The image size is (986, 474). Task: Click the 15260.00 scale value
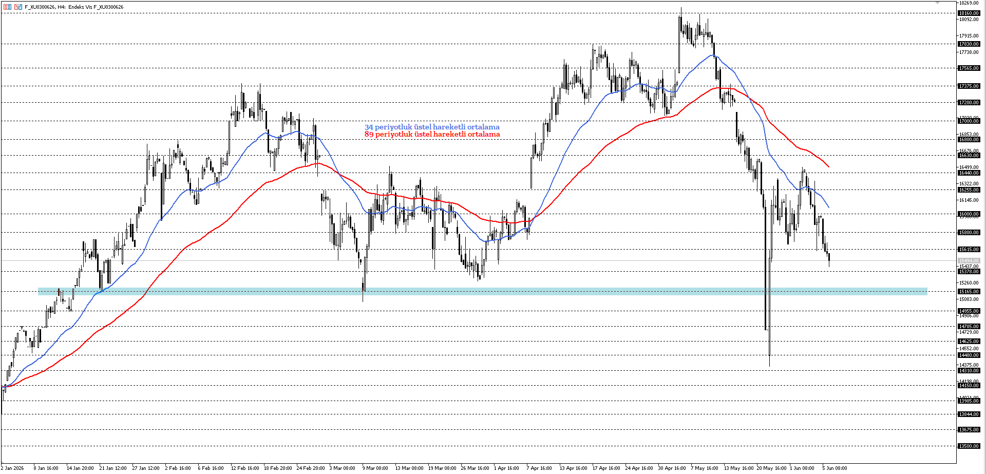click(969, 283)
